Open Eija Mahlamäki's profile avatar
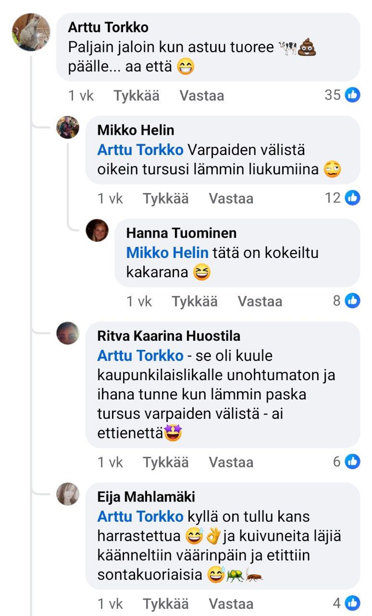The image size is (372, 616). tap(68, 494)
